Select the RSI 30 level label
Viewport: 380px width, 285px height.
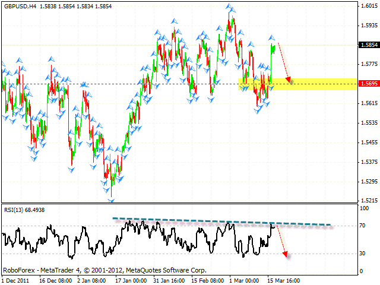click(362, 254)
